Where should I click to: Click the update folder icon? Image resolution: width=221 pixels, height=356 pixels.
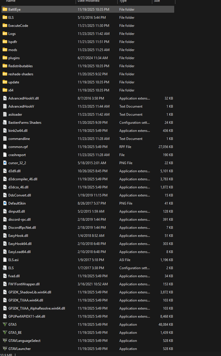click(5, 82)
